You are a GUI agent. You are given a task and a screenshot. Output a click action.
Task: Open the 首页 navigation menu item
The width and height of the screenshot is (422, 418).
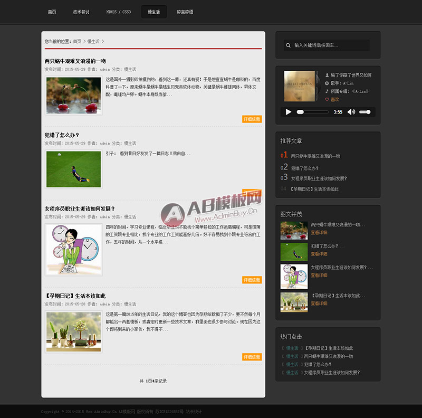point(52,12)
